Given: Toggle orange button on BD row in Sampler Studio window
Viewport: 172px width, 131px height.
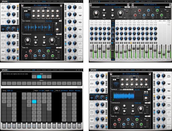Looking at the screenshot, I should tap(106, 74).
